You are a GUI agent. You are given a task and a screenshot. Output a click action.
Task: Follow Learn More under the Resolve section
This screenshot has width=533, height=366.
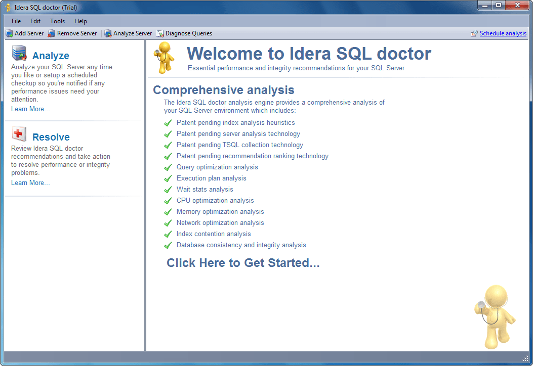30,182
